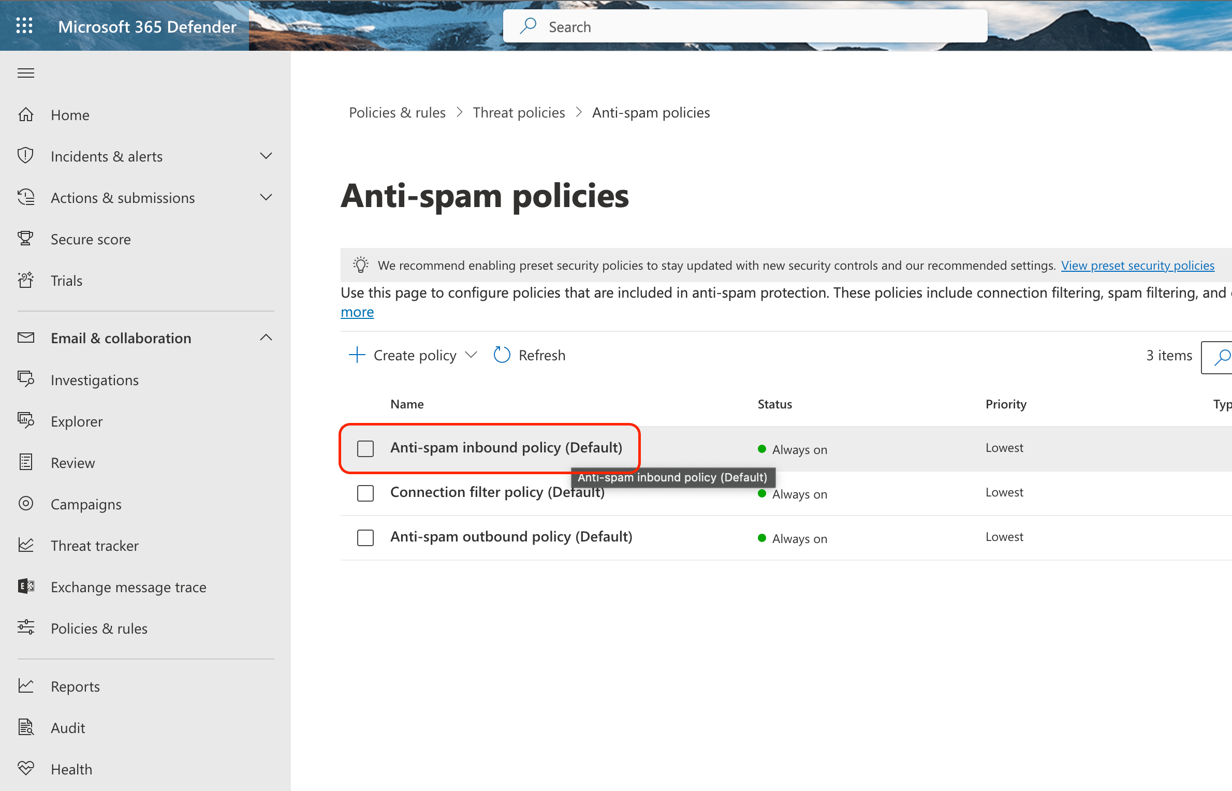The height and width of the screenshot is (791, 1232).
Task: Click the Threat tracker chart icon
Action: tap(26, 545)
